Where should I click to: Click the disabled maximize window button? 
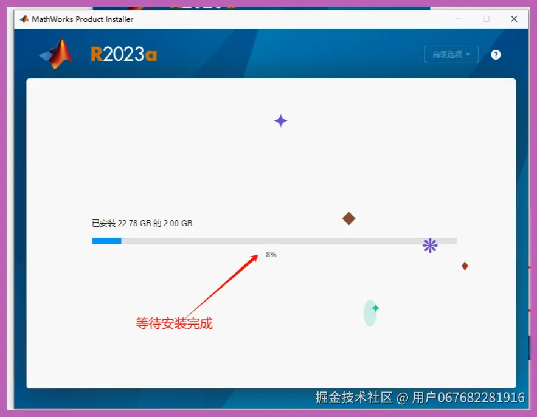point(486,19)
